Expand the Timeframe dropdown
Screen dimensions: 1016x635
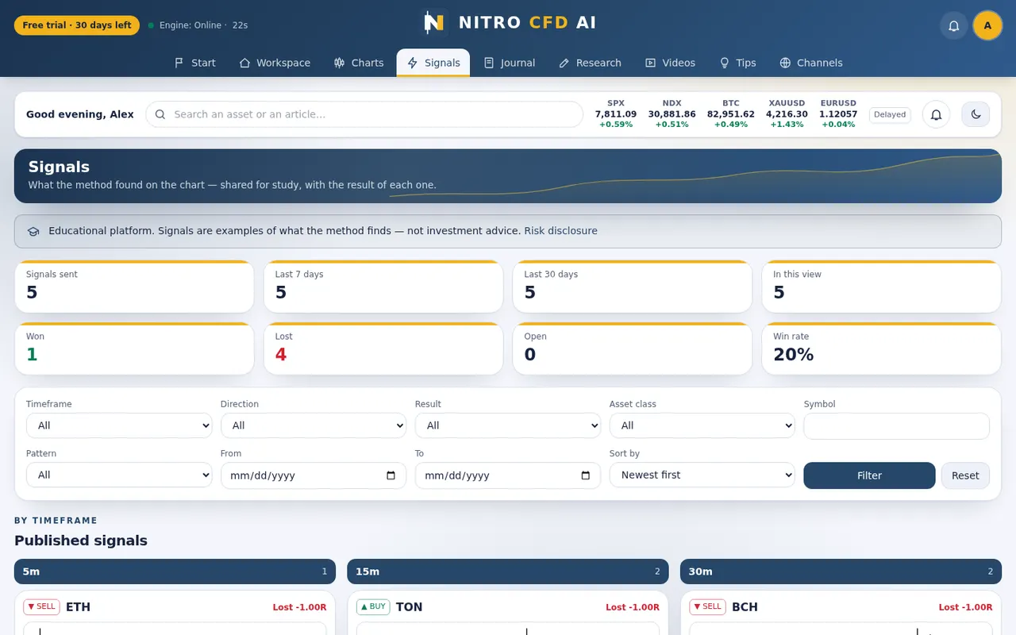[x=119, y=425]
